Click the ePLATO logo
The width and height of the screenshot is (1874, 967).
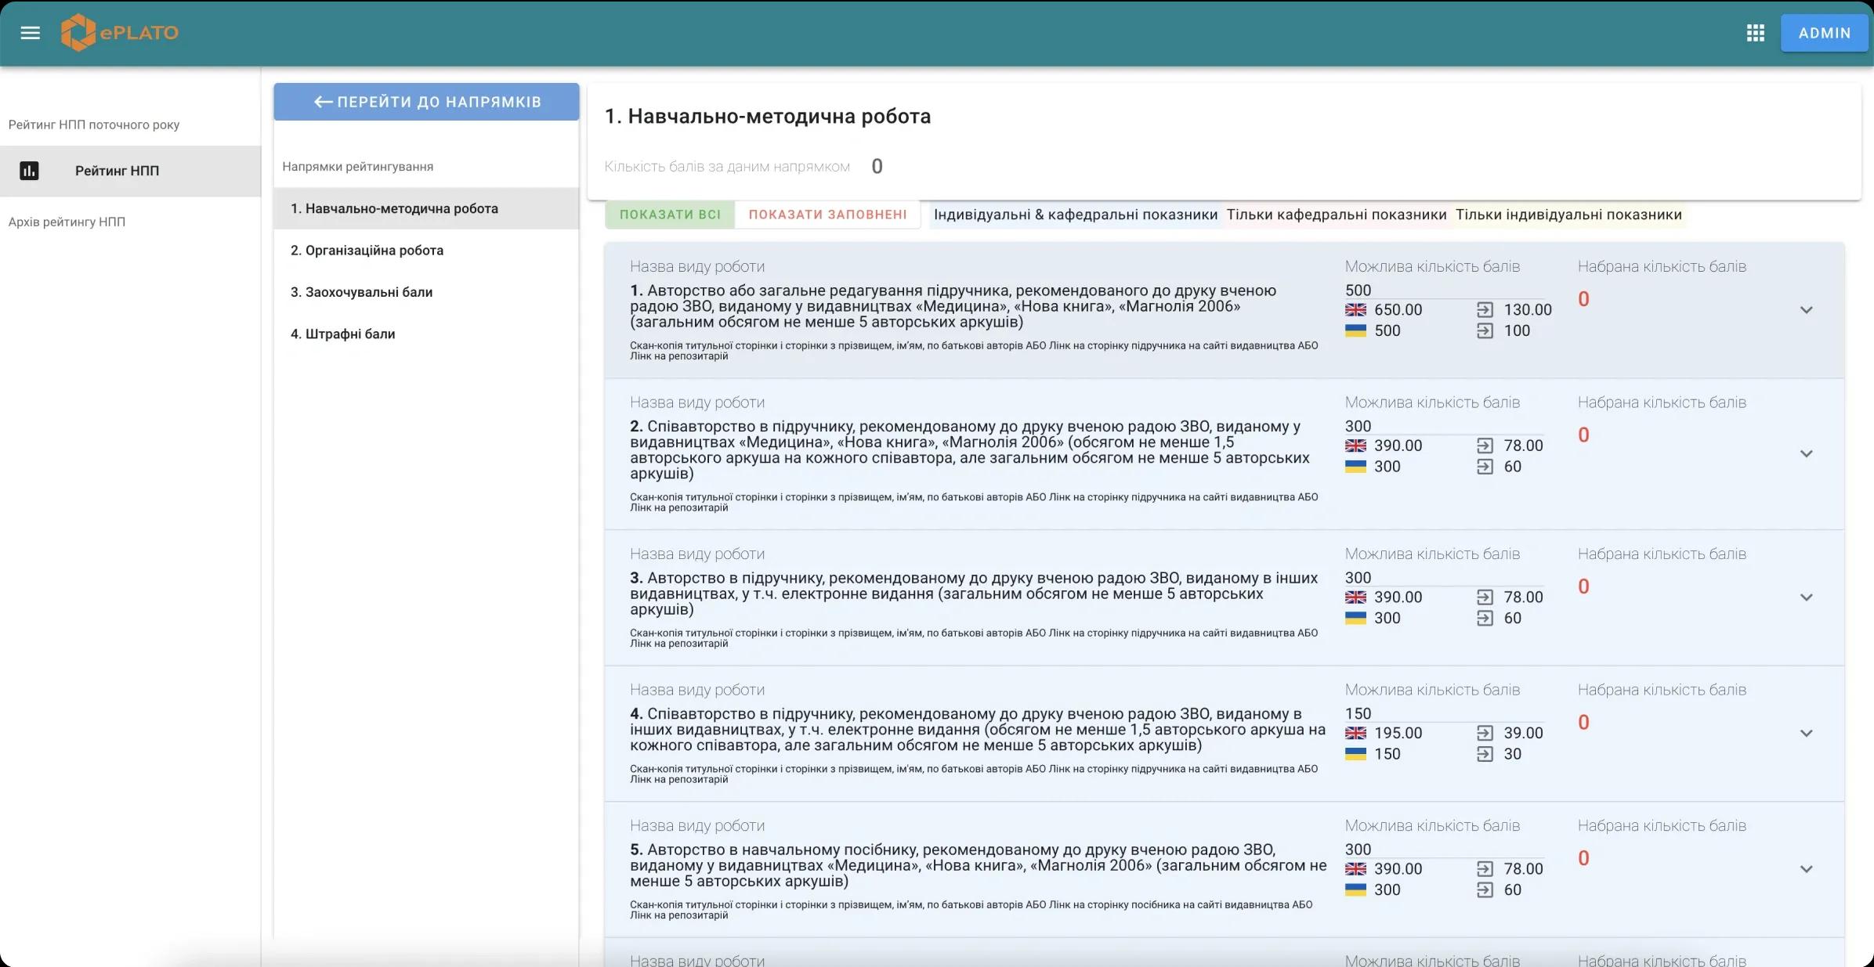pos(120,33)
